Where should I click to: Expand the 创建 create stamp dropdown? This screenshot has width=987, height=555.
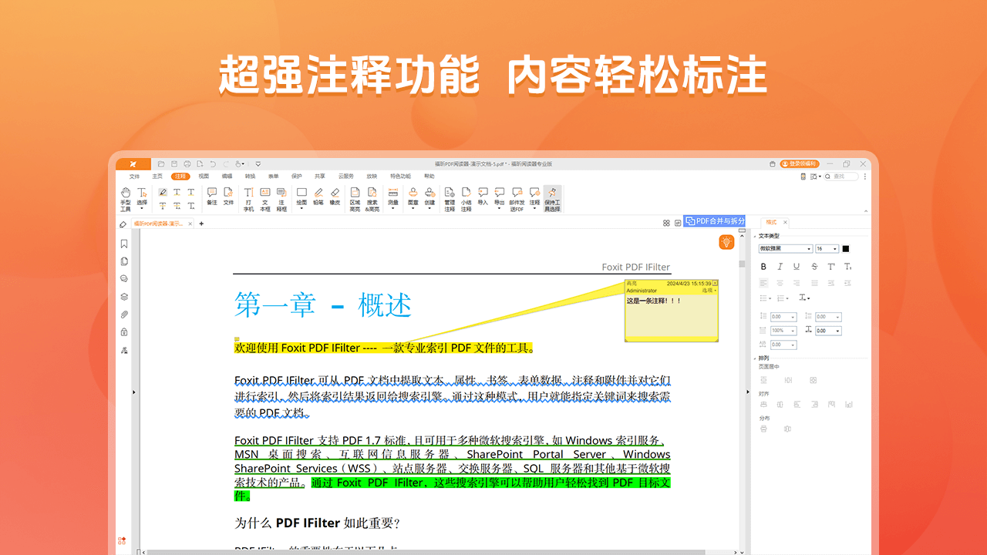(429, 208)
